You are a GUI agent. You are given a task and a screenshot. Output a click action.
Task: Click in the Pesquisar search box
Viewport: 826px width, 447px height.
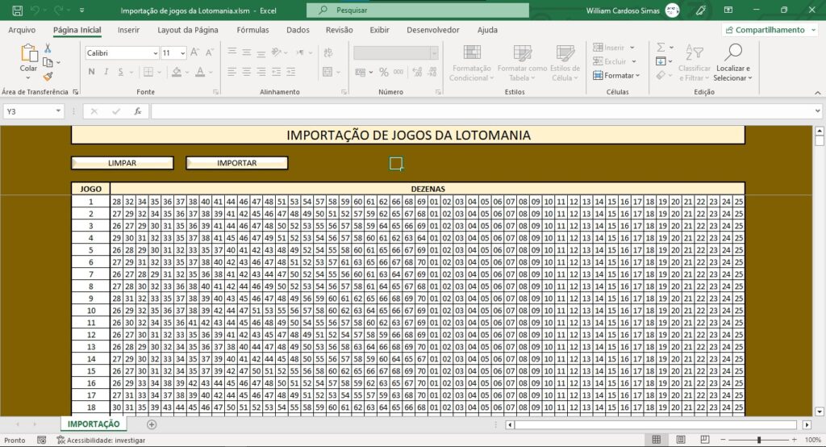[418, 10]
